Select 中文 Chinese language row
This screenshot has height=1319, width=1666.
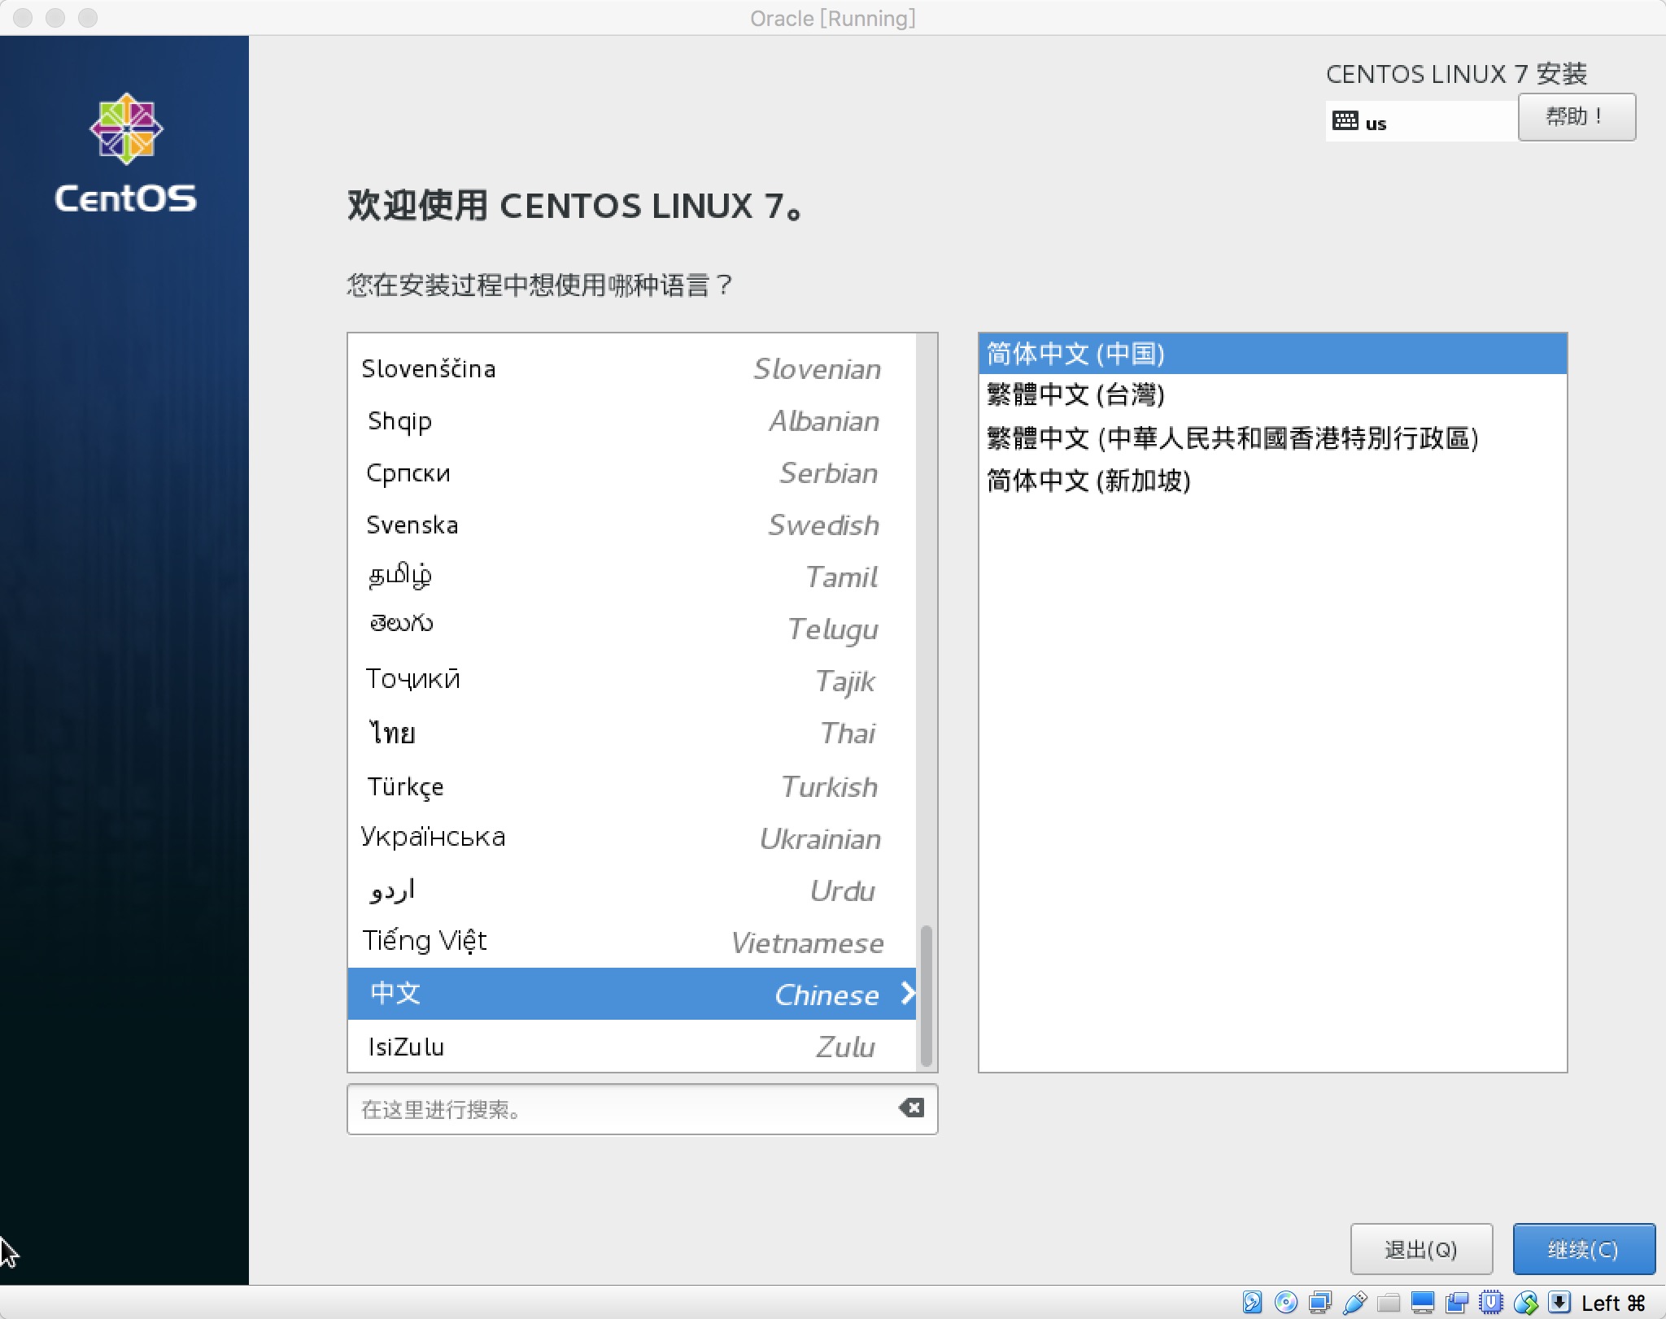tap(632, 994)
